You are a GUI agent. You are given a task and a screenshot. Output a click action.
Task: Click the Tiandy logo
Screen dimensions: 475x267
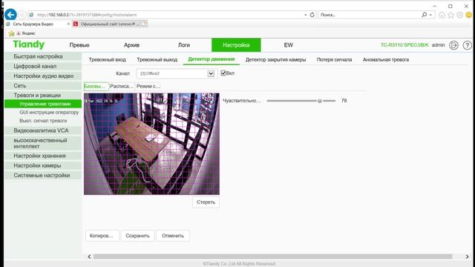click(29, 44)
